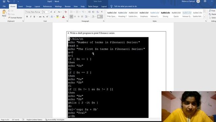Open Find from the Editing group

tap(212, 11)
